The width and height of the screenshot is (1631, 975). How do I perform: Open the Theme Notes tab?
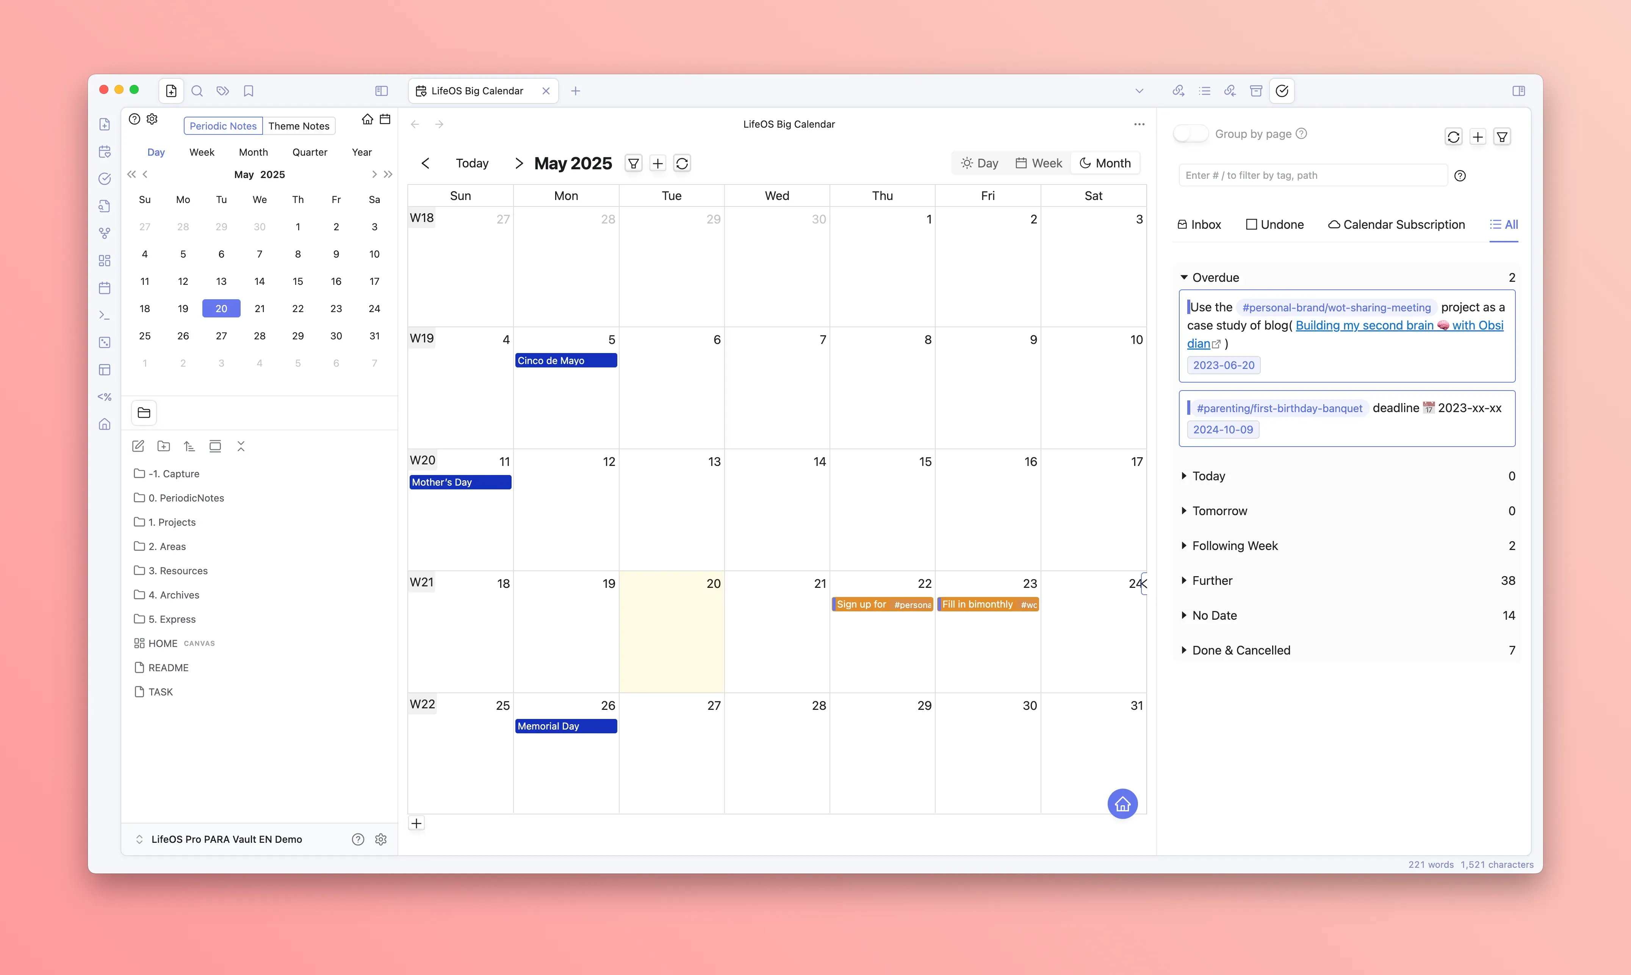[298, 126]
